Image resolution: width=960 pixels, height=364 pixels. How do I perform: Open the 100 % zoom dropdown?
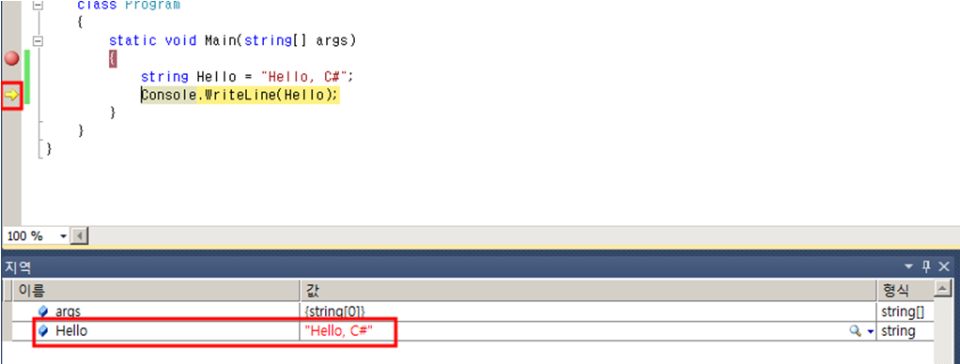tap(63, 236)
